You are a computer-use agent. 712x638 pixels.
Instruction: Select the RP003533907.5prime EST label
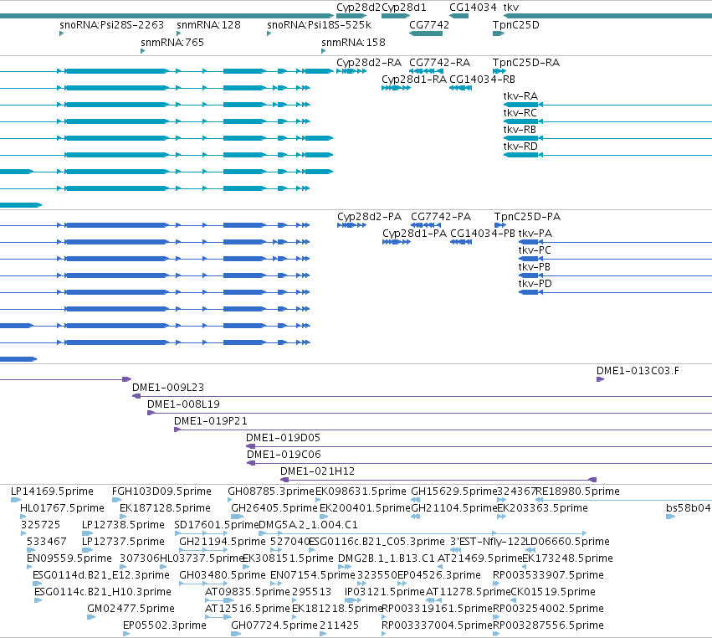tap(549, 576)
